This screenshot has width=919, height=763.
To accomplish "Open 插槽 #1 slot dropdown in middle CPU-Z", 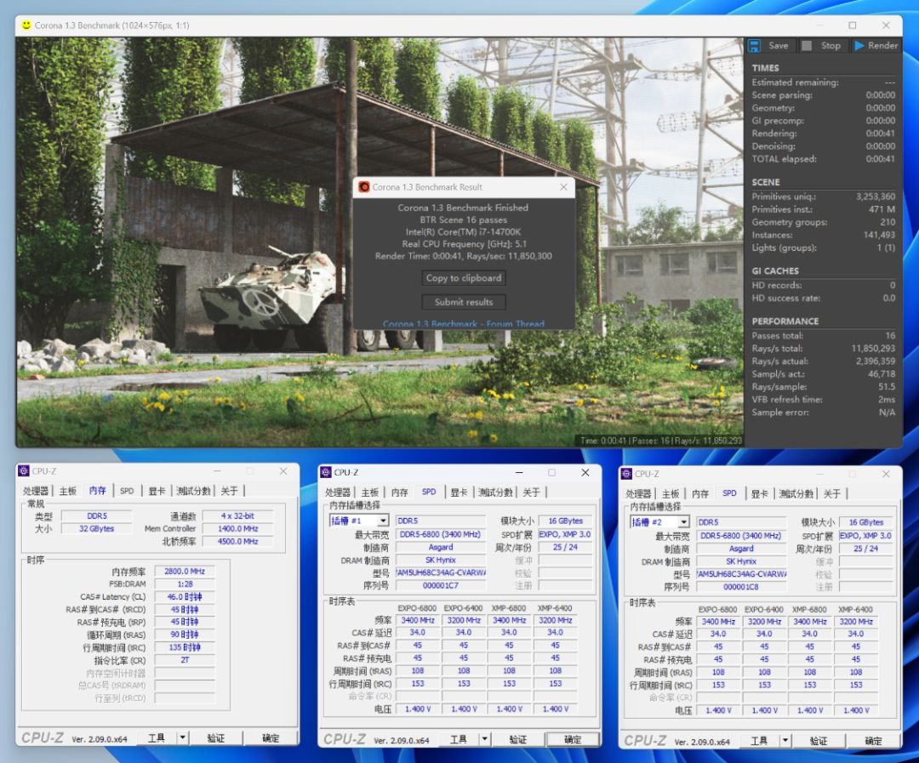I will (383, 521).
